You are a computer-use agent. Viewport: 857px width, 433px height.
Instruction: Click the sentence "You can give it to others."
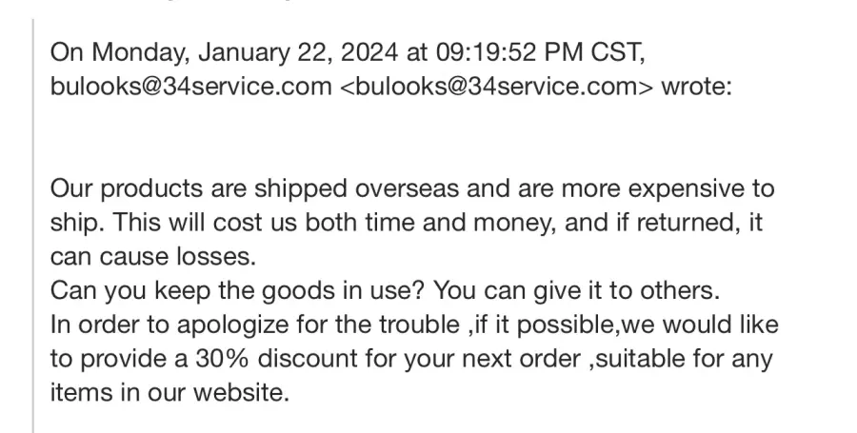[577, 291]
